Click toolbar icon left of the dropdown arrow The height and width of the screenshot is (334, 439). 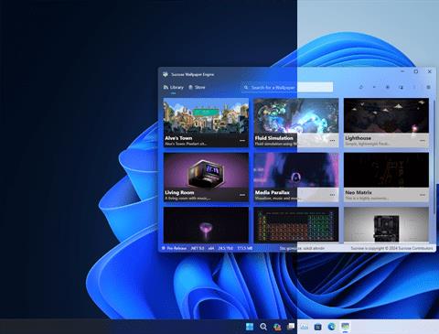tap(361, 87)
